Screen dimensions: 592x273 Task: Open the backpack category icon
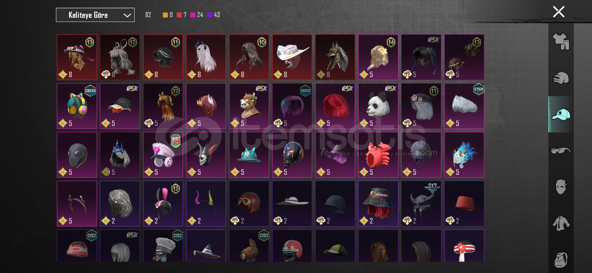[x=561, y=260]
